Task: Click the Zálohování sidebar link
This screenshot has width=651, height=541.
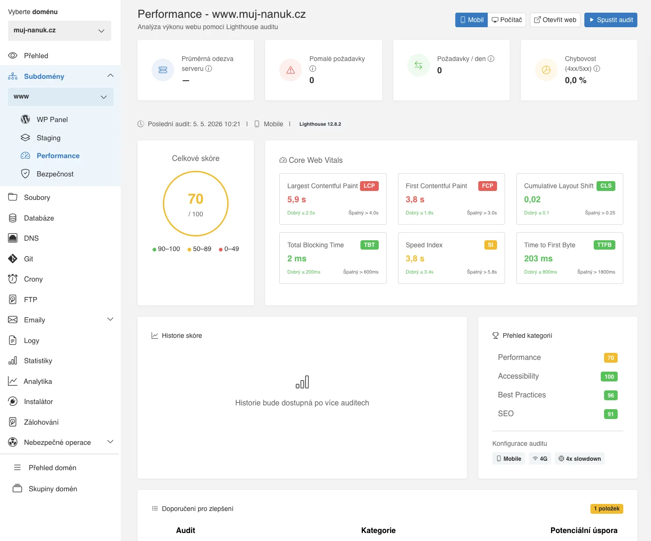Action: pyautogui.click(x=41, y=422)
